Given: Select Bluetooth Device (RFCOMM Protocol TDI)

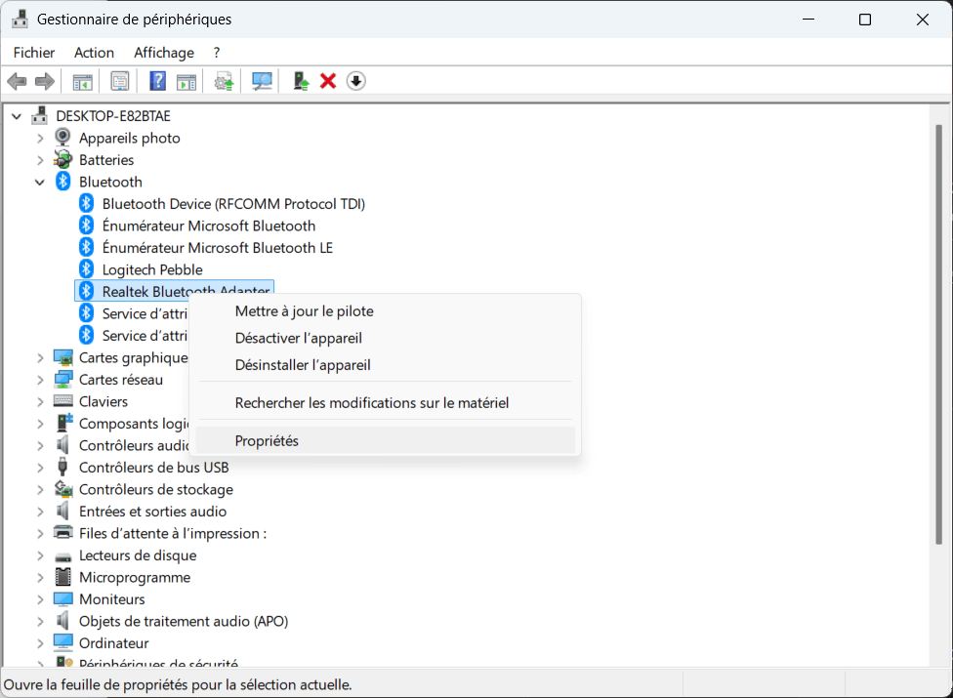Looking at the screenshot, I should 233,203.
